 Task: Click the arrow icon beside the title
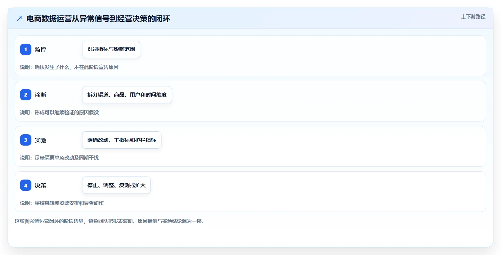tap(19, 19)
